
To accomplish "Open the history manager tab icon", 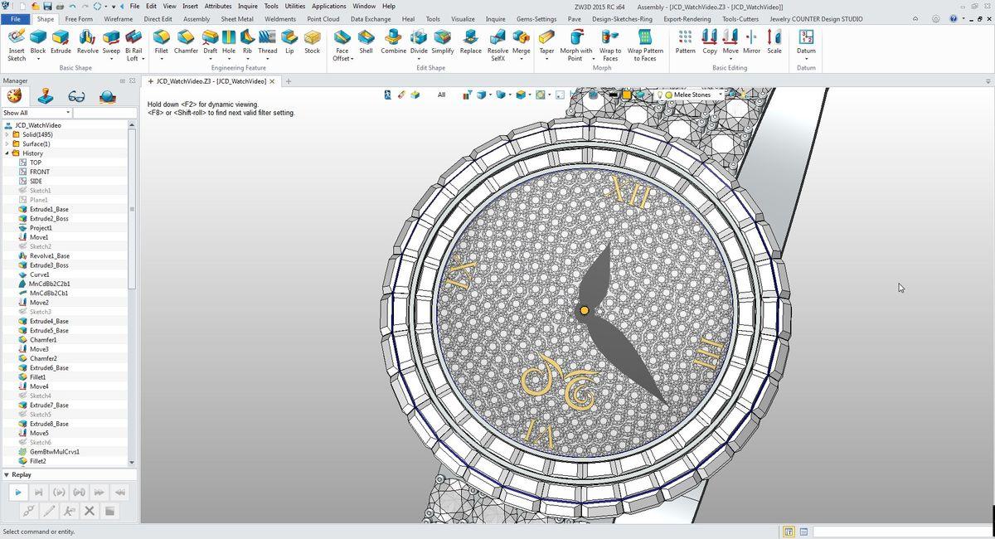I will pos(14,96).
